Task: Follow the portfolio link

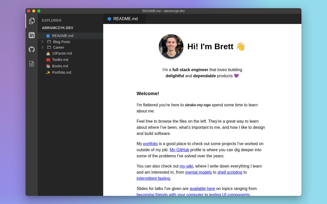Action: 150,144
